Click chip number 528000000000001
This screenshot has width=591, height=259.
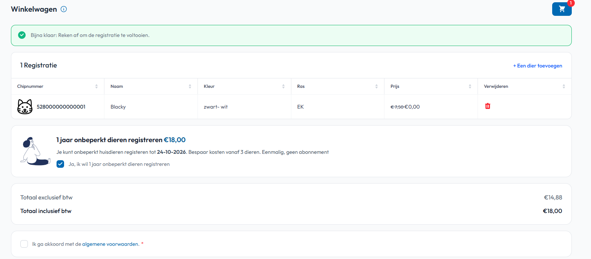click(61, 107)
